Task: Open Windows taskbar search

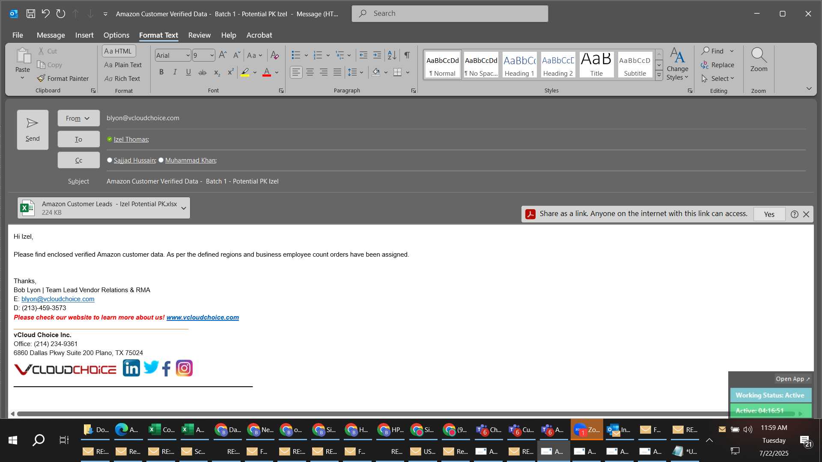Action: point(39,440)
